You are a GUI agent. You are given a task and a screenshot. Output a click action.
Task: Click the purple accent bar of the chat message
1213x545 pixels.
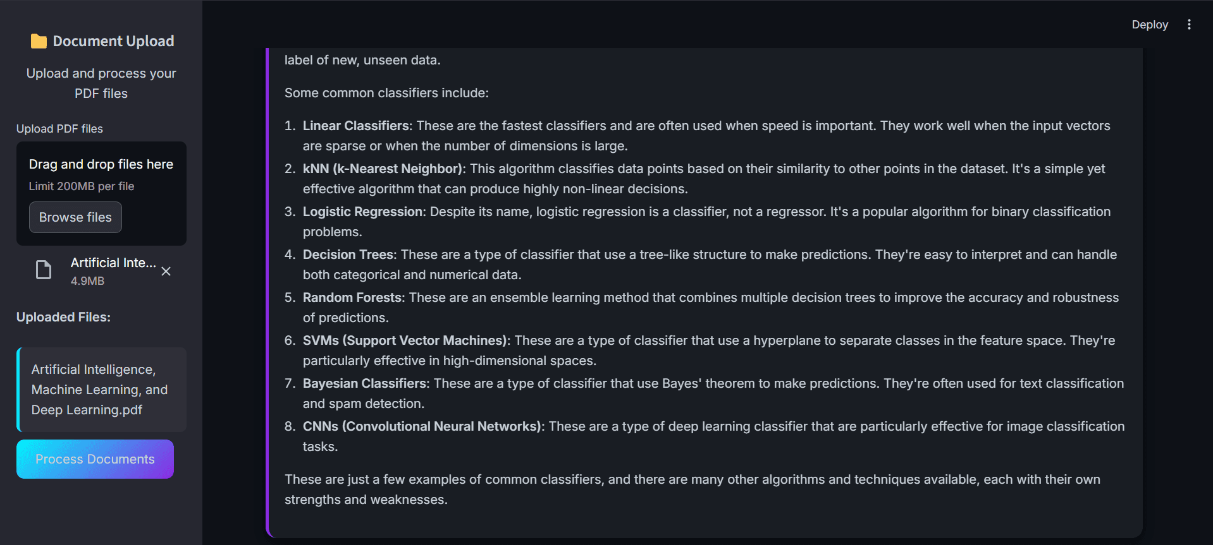(x=268, y=290)
